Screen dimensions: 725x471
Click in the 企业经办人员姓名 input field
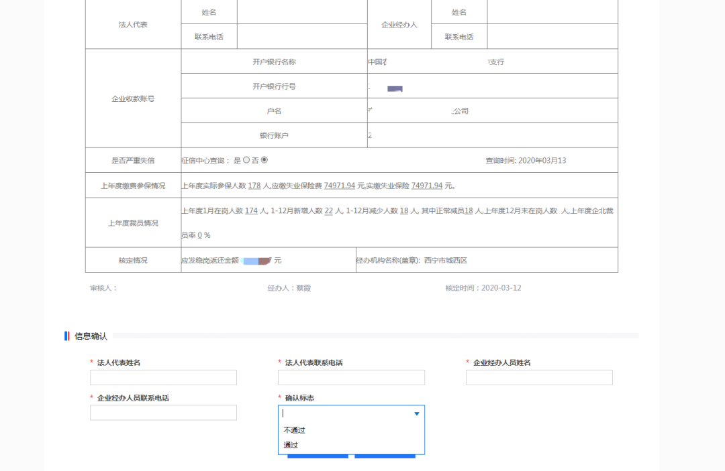click(538, 377)
